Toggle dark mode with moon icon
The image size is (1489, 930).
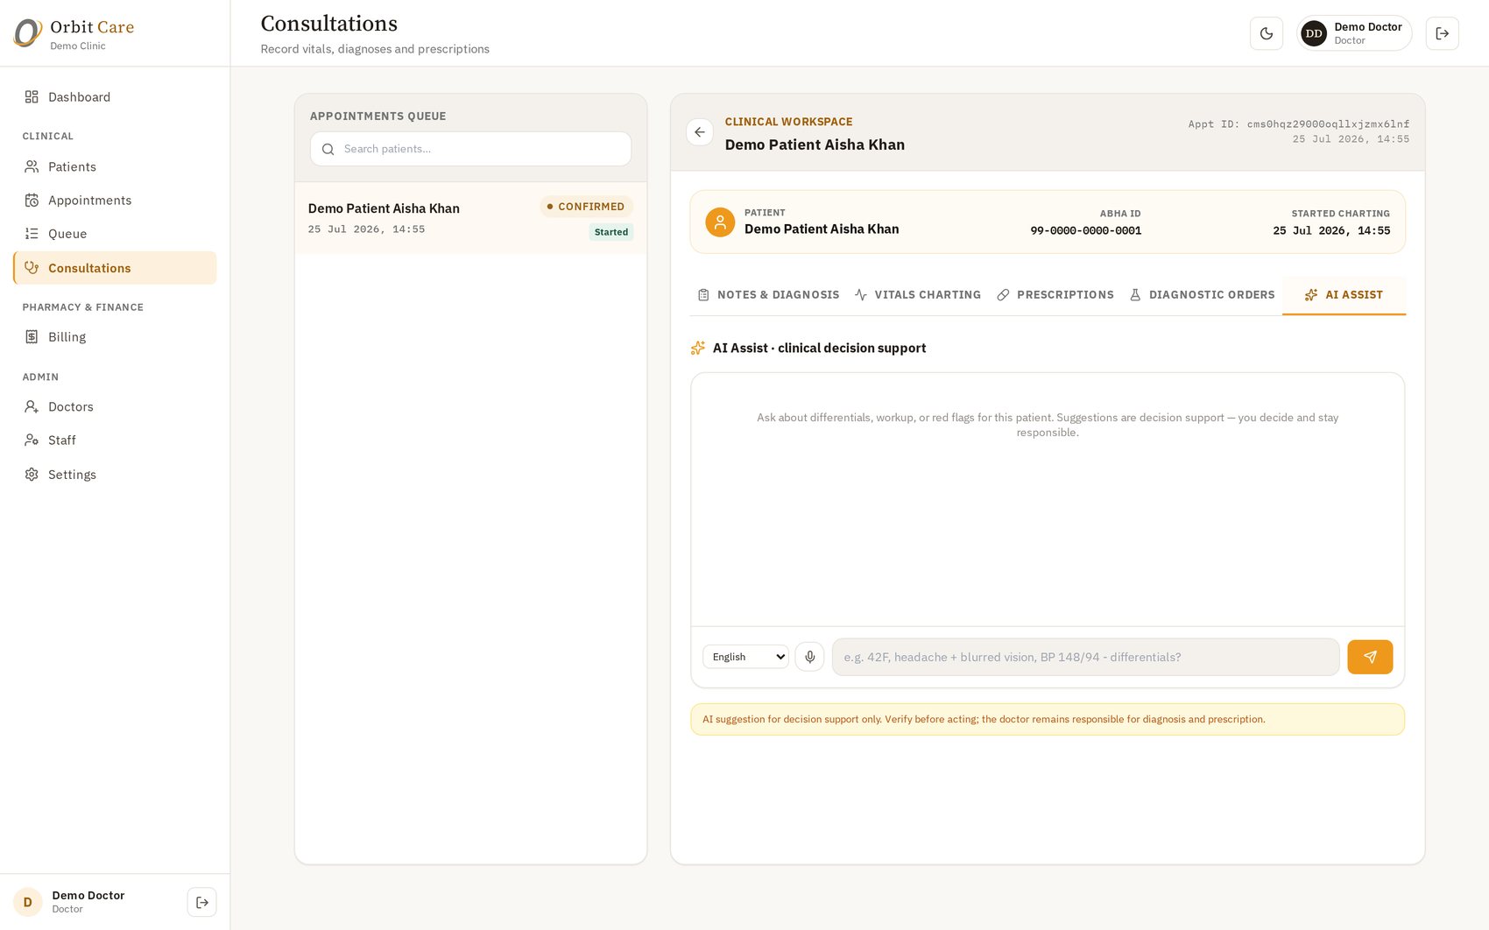pos(1267,33)
